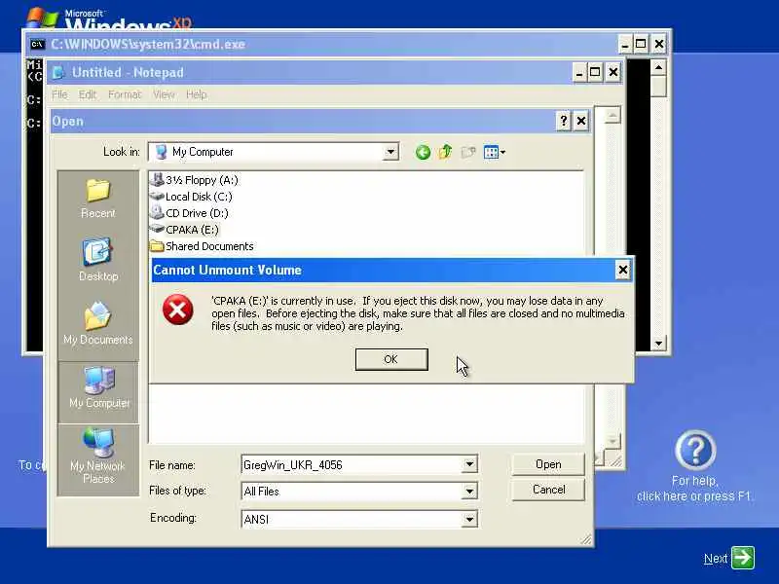Close the Open dialog
779x584 pixels.
click(x=580, y=121)
